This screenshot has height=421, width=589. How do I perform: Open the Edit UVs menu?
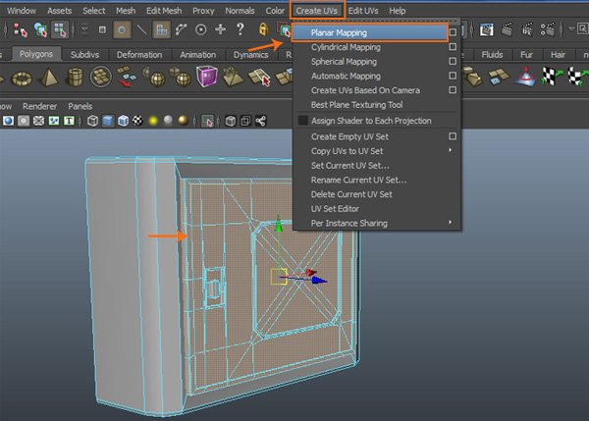pos(363,11)
